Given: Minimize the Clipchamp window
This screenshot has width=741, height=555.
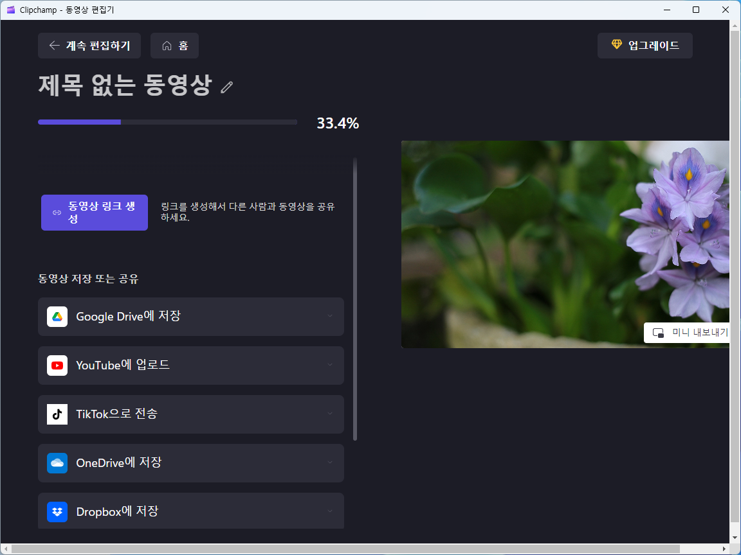Looking at the screenshot, I should [667, 10].
